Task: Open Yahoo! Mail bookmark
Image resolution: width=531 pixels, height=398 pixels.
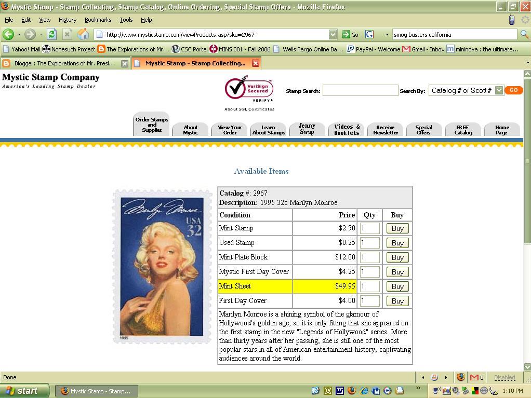Action: [22, 49]
